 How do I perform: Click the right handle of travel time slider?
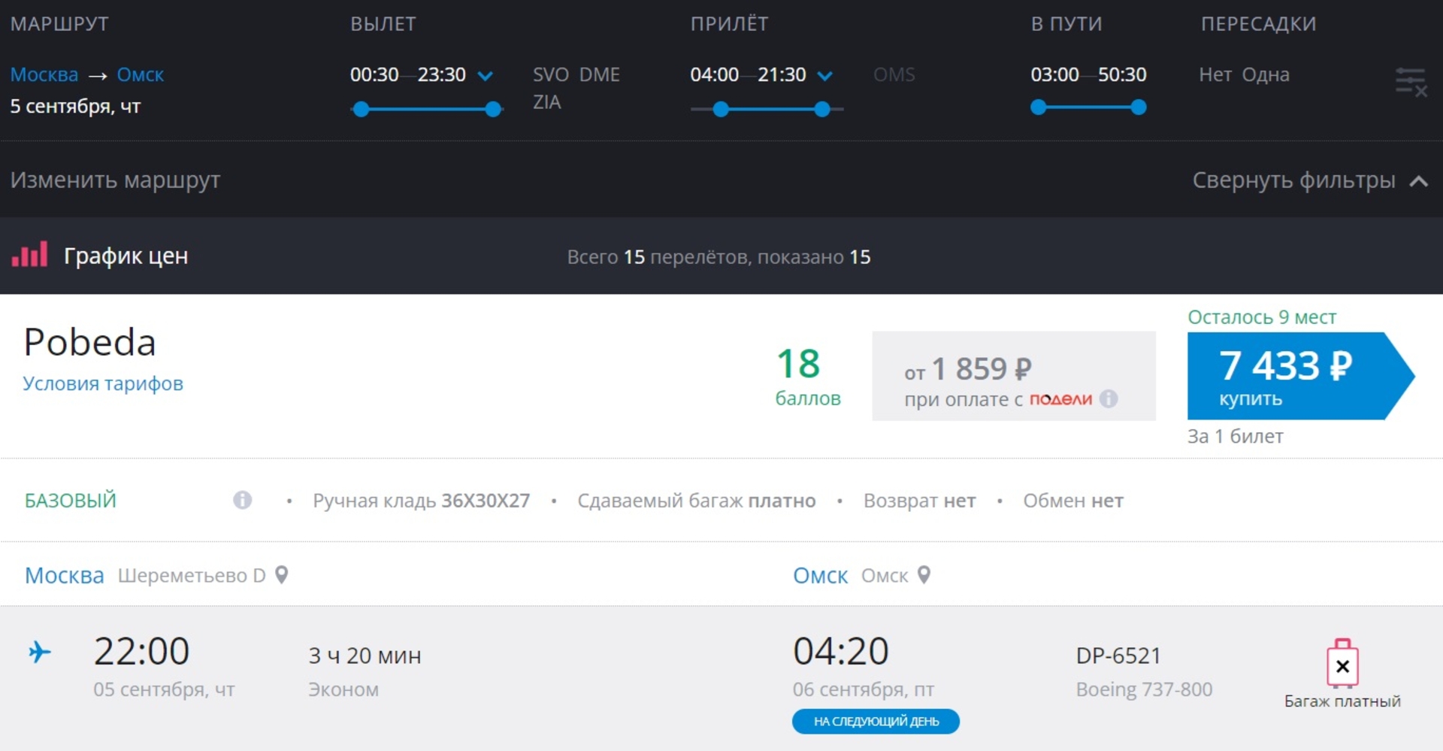(1139, 108)
